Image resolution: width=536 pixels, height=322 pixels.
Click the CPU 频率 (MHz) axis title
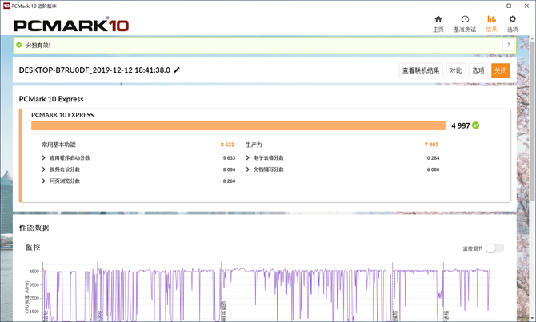coord(26,297)
